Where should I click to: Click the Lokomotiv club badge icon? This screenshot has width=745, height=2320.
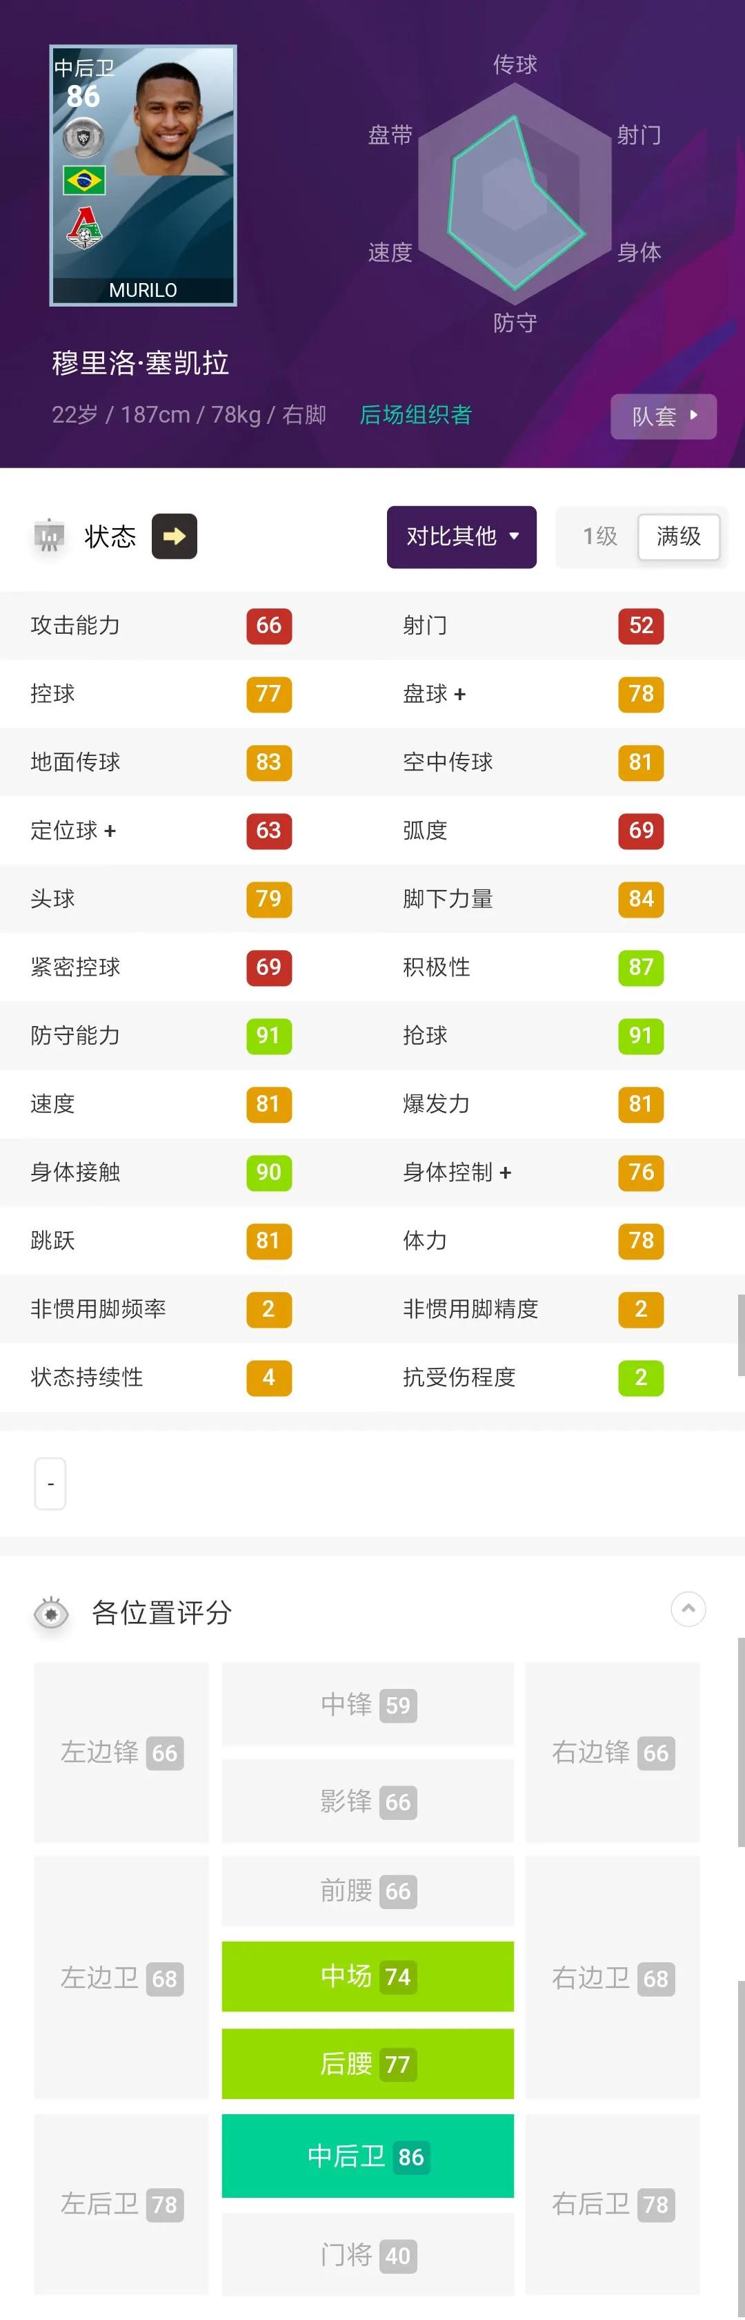pos(83,228)
